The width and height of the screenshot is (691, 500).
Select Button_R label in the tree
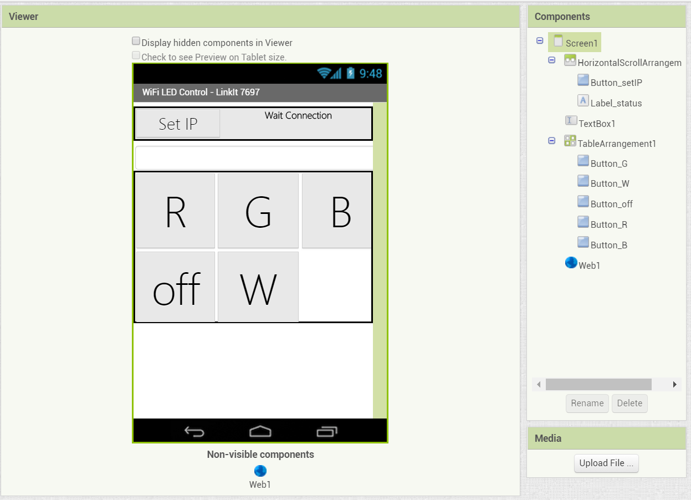coord(609,225)
